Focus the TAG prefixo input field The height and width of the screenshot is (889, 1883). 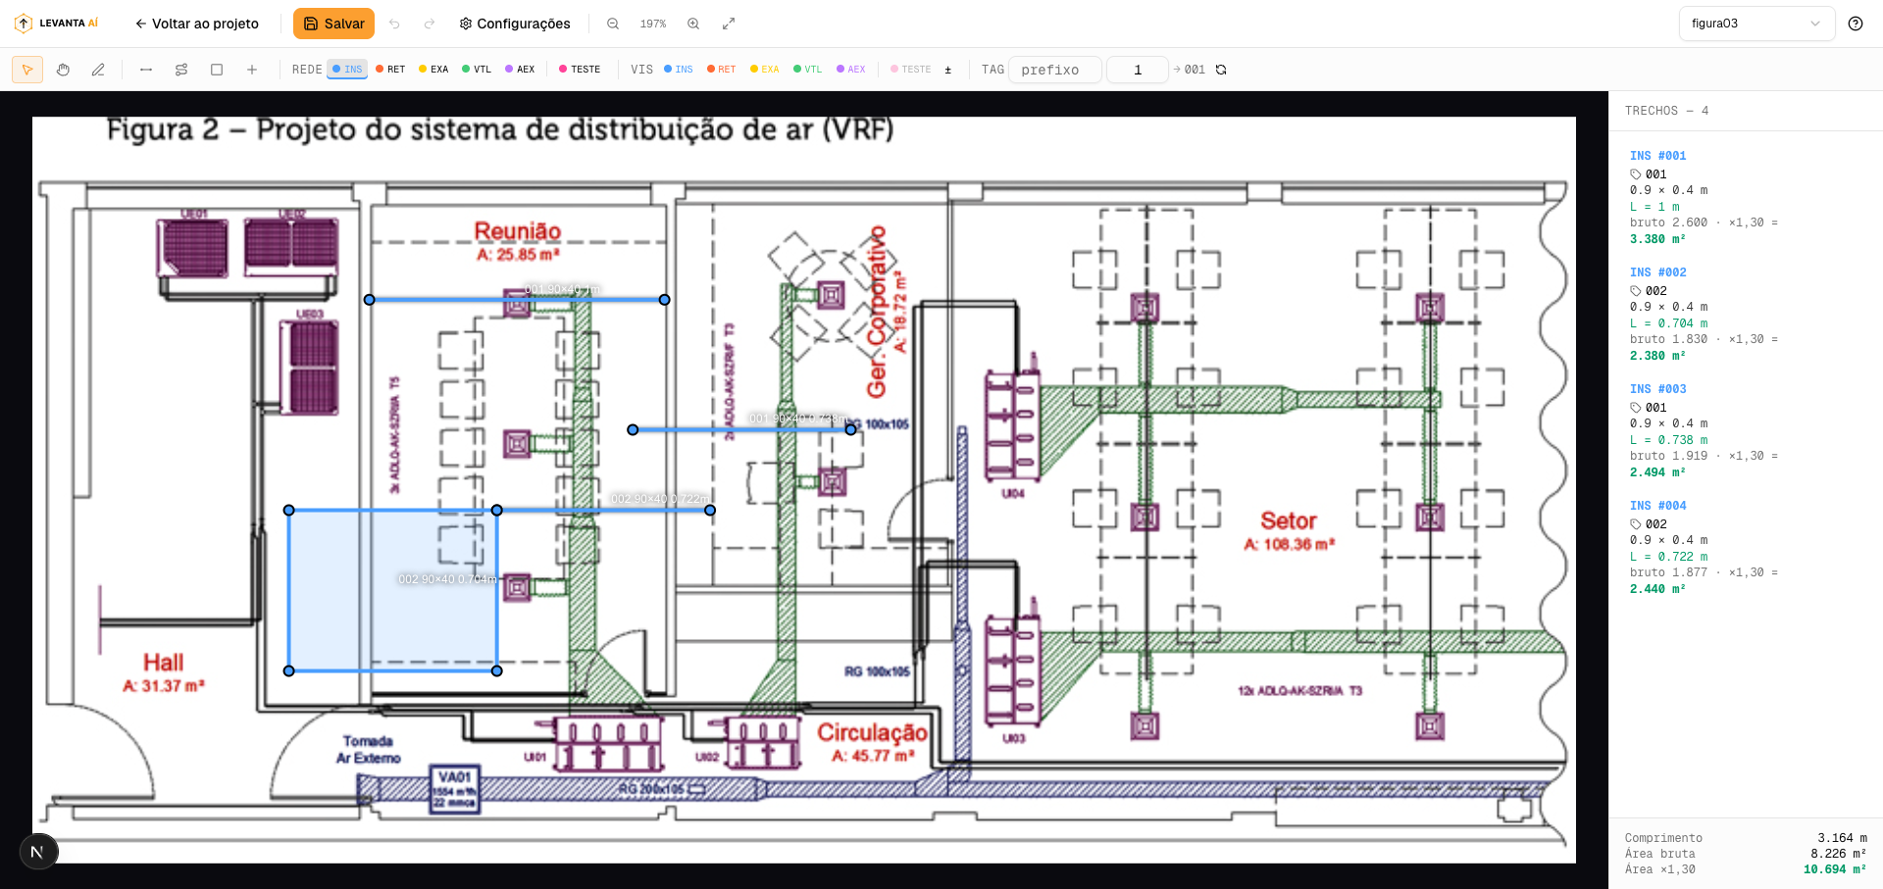pyautogui.click(x=1055, y=70)
